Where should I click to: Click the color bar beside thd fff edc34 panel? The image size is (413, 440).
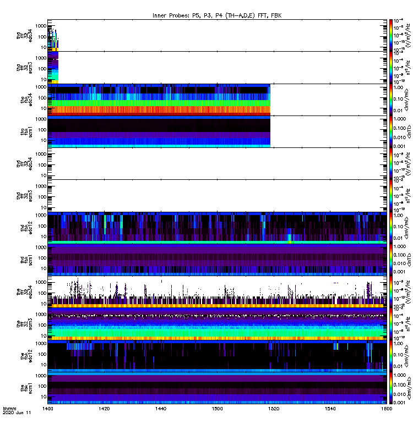[391, 163]
